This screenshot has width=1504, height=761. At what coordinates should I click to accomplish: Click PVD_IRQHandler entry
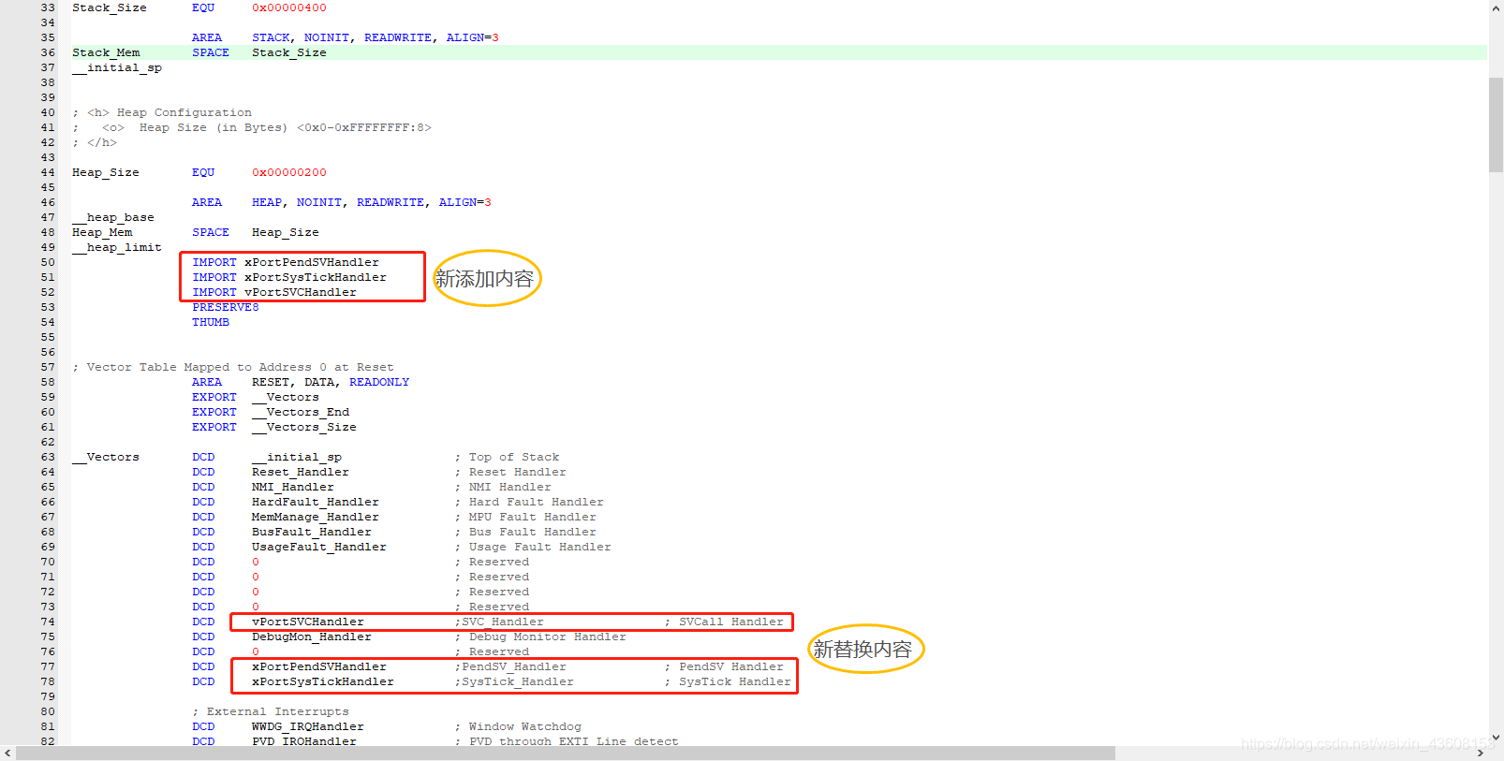click(304, 741)
